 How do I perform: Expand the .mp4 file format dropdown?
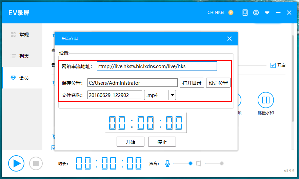tap(172, 95)
